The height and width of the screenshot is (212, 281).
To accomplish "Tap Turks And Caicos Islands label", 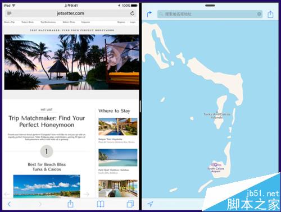I will point(217,116).
